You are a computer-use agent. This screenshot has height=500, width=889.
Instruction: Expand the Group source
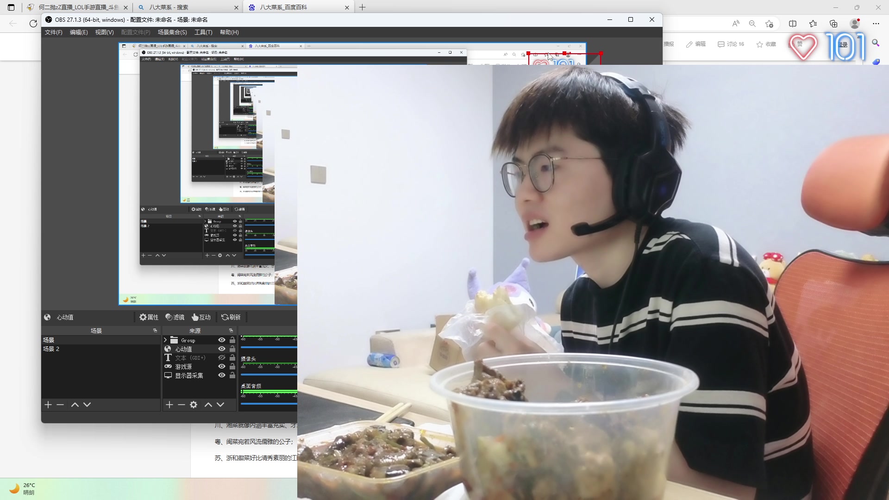tap(165, 340)
